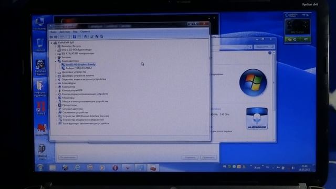Click the taskbar clock

[304, 168]
